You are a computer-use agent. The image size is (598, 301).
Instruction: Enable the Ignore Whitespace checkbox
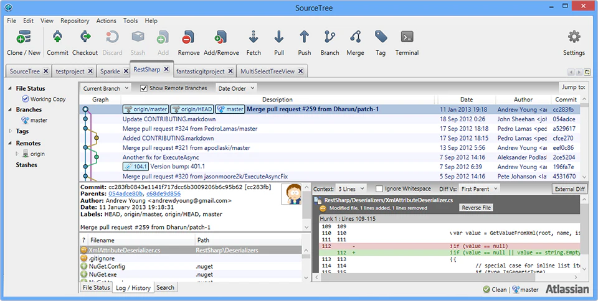(x=379, y=188)
